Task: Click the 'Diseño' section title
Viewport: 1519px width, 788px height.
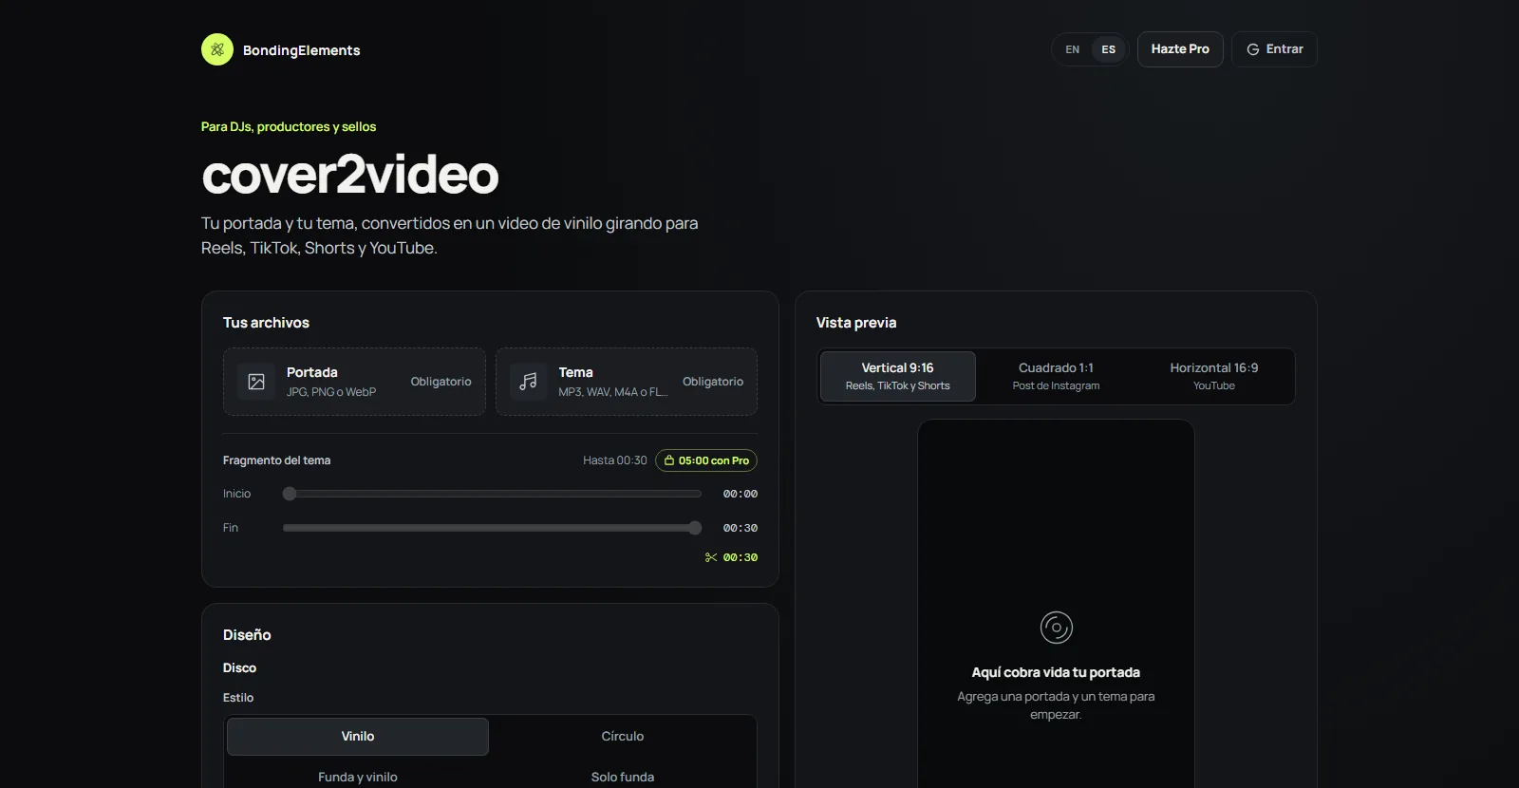Action: (247, 635)
